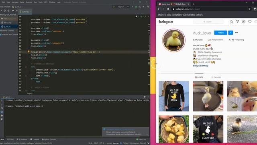Open Instagram home feed icon
257x145 pixels.
(231, 22)
